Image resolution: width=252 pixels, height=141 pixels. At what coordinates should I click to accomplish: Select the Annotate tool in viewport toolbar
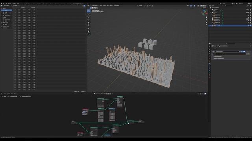[x=89, y=29]
